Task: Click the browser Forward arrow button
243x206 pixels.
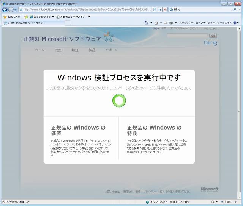Action: [11, 9]
